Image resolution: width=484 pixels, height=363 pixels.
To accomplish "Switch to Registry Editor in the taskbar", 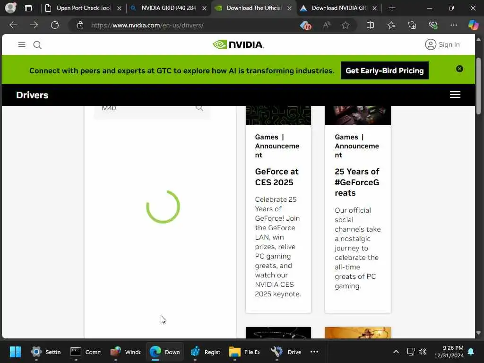I will 205,352.
